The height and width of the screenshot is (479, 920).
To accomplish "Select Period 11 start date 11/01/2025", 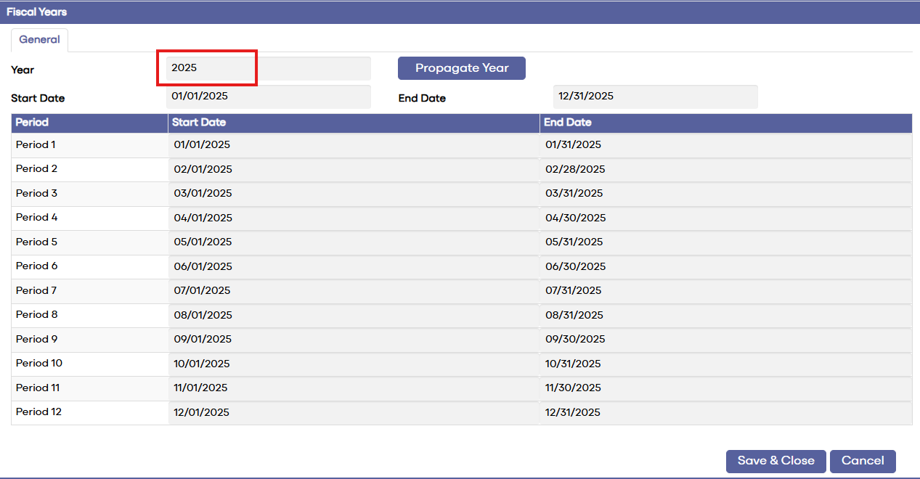I will click(354, 388).
